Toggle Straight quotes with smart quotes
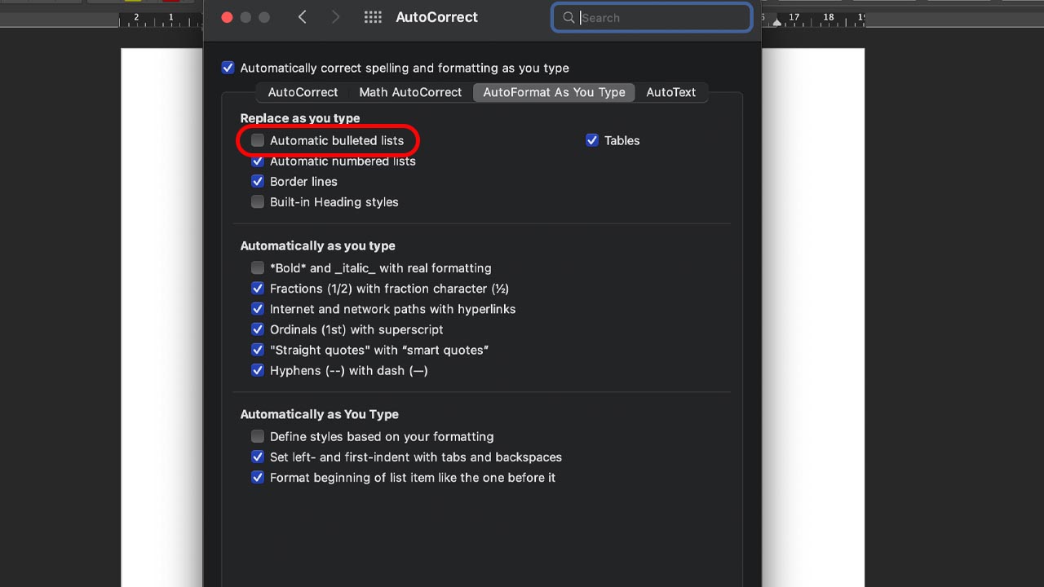 258,350
